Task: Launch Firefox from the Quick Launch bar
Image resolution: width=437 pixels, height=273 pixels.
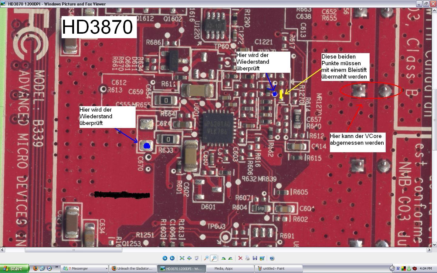Action: (36, 268)
